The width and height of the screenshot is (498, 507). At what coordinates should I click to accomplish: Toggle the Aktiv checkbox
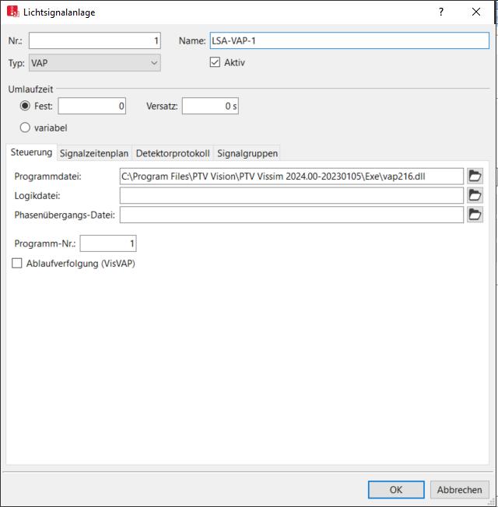click(x=216, y=63)
